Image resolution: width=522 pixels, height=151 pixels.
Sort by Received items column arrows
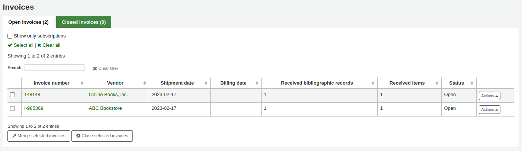pos(437,83)
